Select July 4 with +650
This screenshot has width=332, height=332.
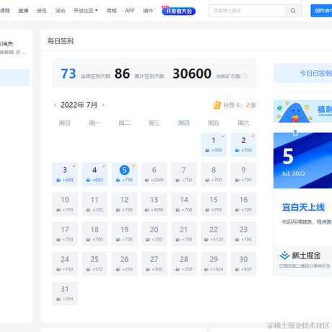[95, 174]
